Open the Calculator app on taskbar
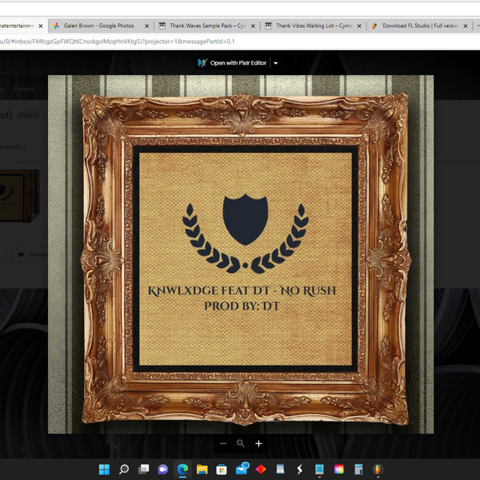Screen dimensions: 480x480 click(358, 469)
